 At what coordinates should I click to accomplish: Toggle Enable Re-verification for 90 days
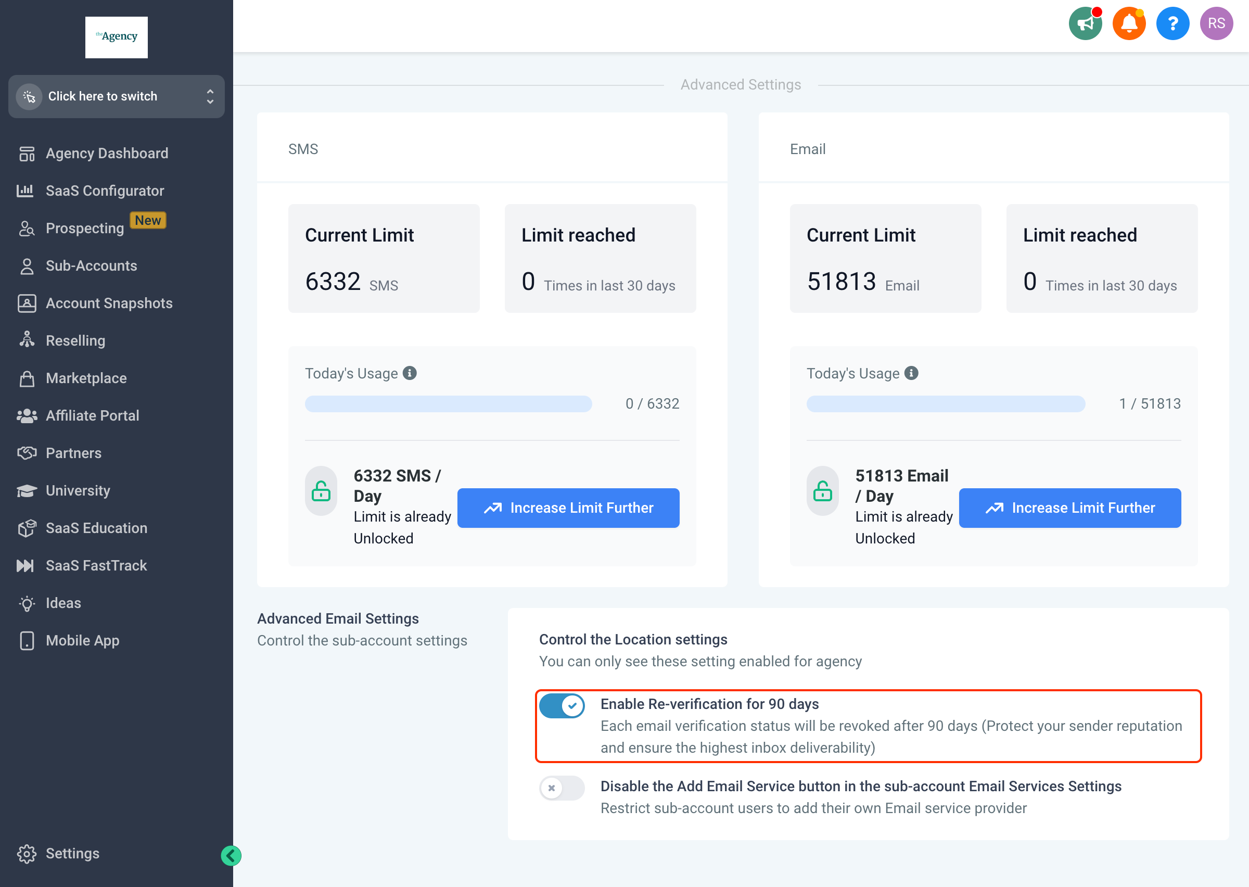pyautogui.click(x=562, y=706)
